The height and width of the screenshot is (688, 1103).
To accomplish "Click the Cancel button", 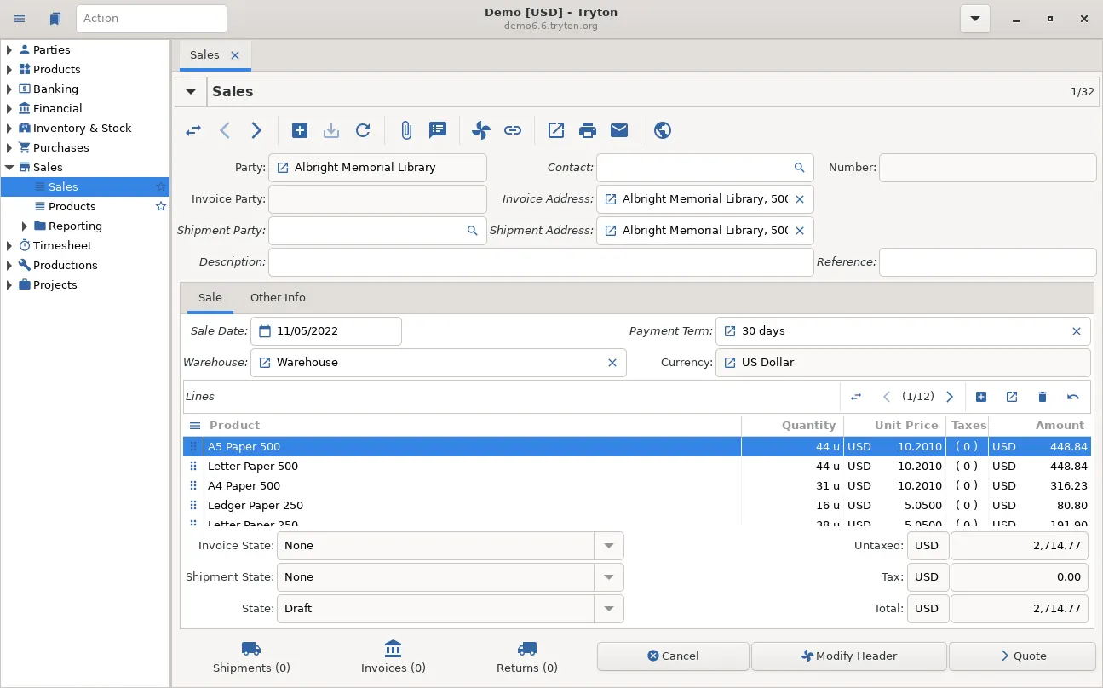I will [x=673, y=656].
